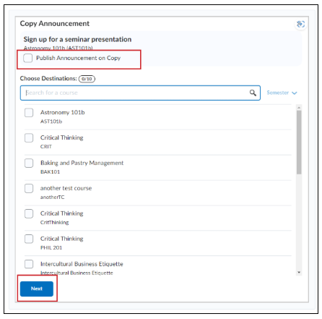This screenshot has height=319, width=322.
Task: Select Critical Thinking CritThinking checkbox
Action: click(29, 213)
